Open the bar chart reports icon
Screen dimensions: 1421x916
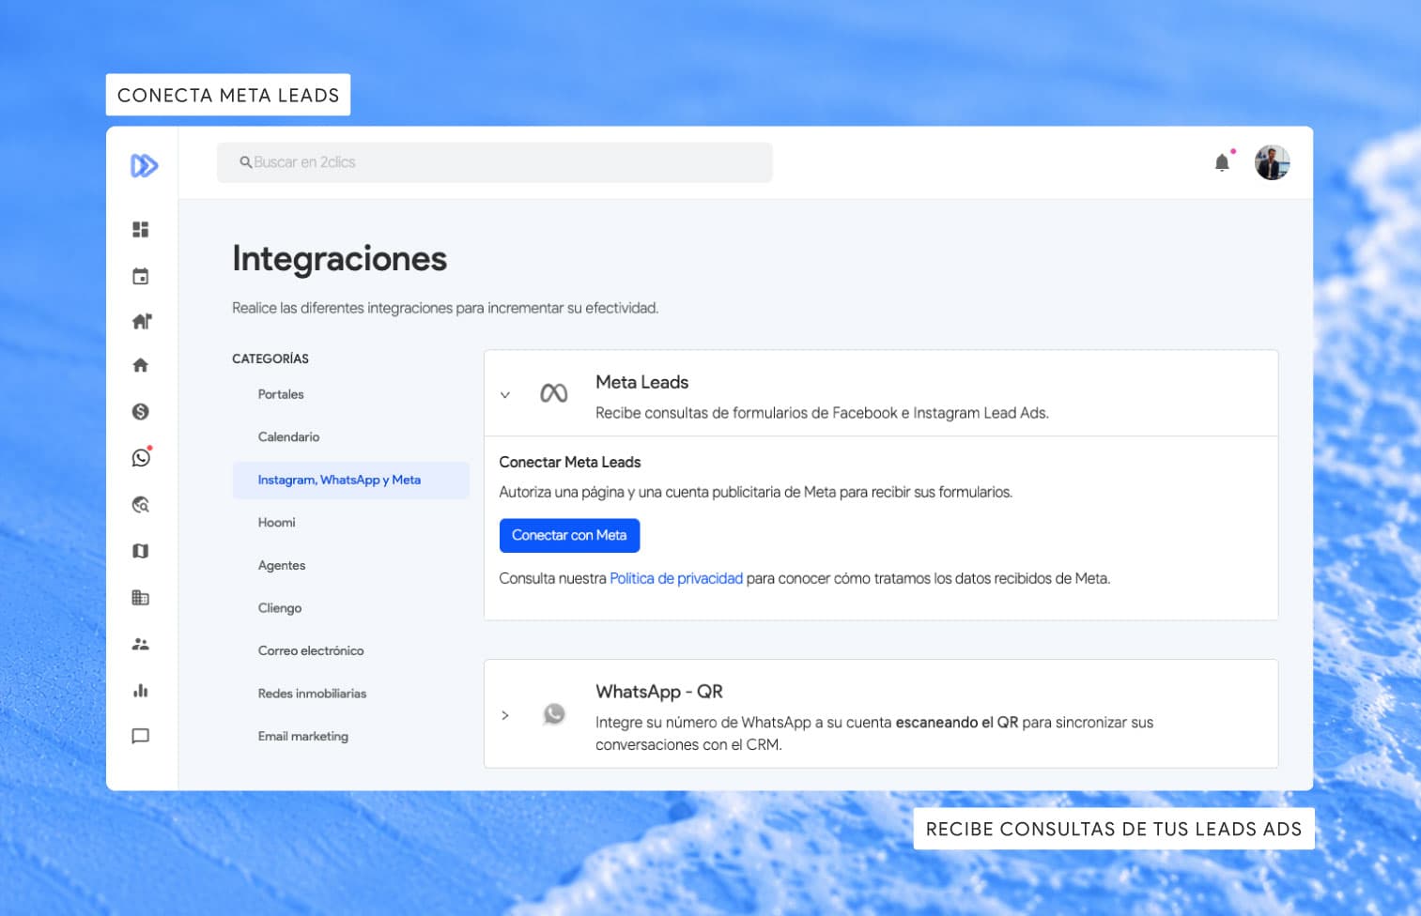141,691
